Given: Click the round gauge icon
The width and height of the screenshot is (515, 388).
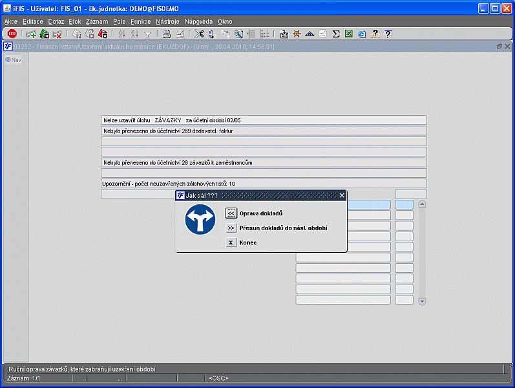Looking at the screenshot, I should 323,34.
